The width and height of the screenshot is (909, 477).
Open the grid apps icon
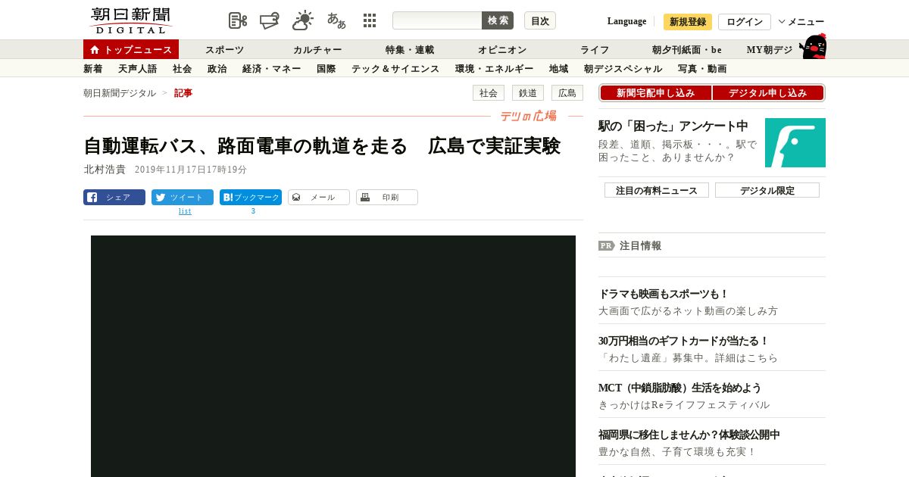click(370, 20)
